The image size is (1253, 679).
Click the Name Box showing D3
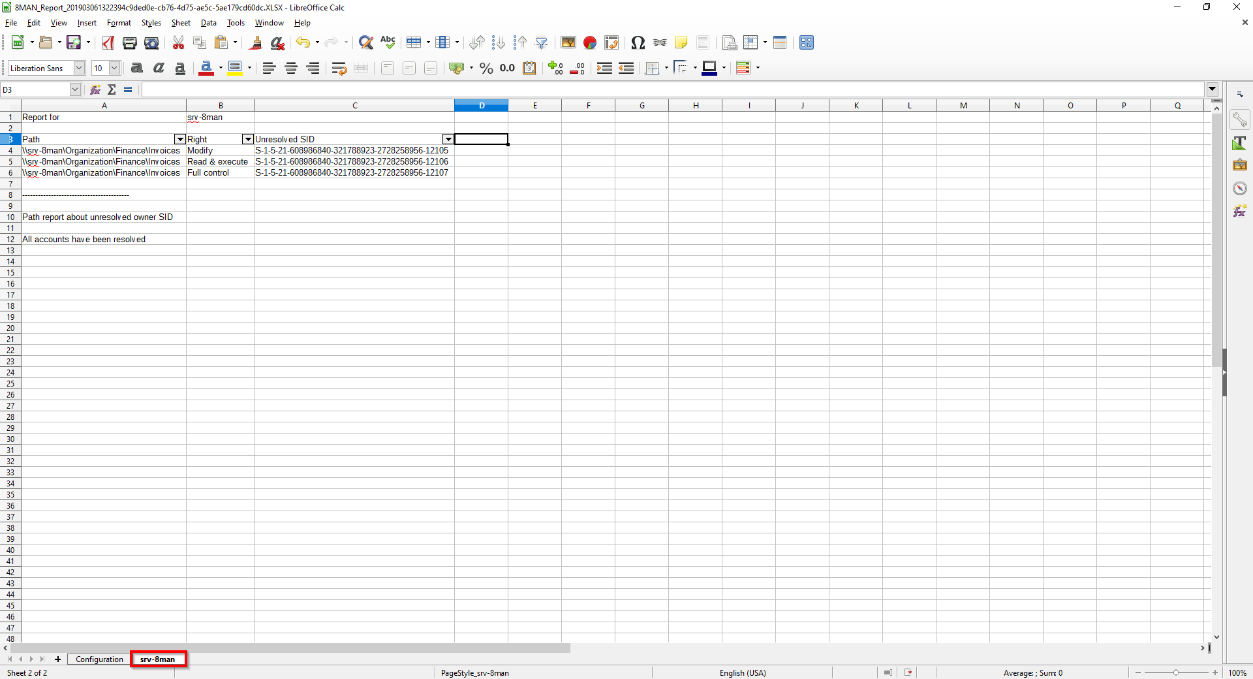pyautogui.click(x=35, y=89)
